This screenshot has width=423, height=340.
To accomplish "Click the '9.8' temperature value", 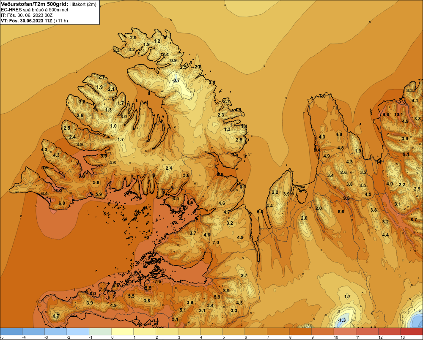I will [82, 176].
